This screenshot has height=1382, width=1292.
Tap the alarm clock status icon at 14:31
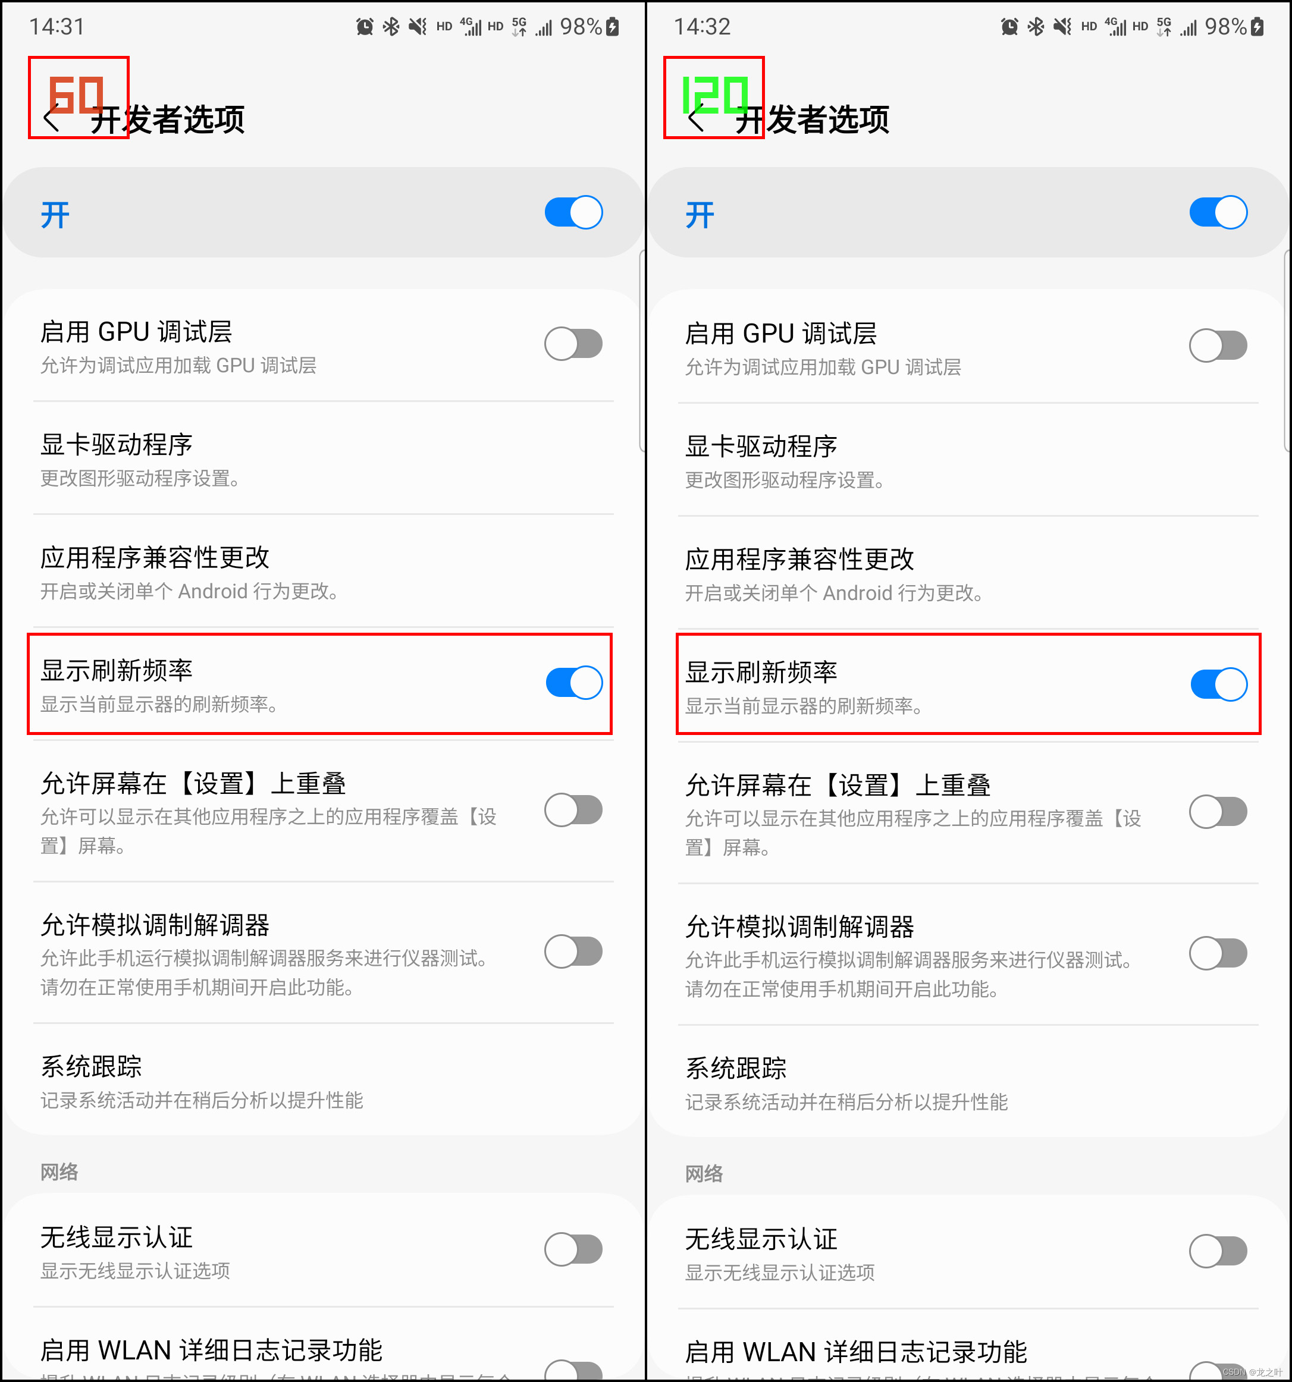click(x=365, y=27)
